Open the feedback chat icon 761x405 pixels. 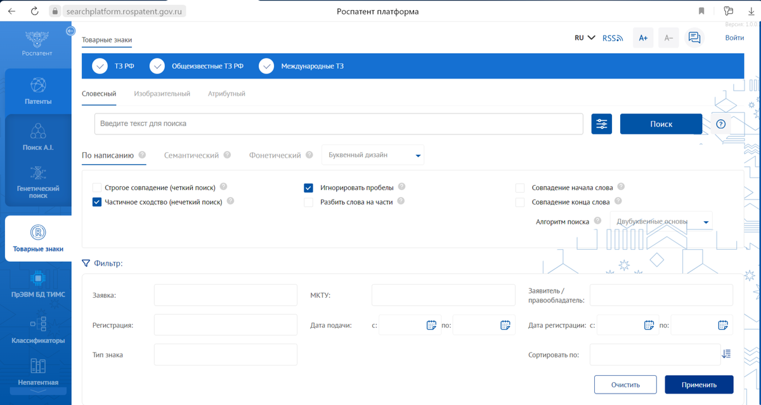(x=694, y=38)
